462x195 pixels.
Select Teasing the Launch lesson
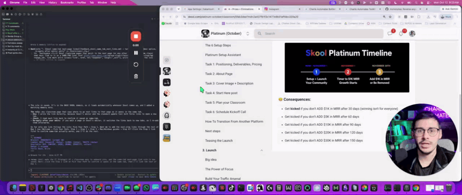pyautogui.click(x=219, y=140)
